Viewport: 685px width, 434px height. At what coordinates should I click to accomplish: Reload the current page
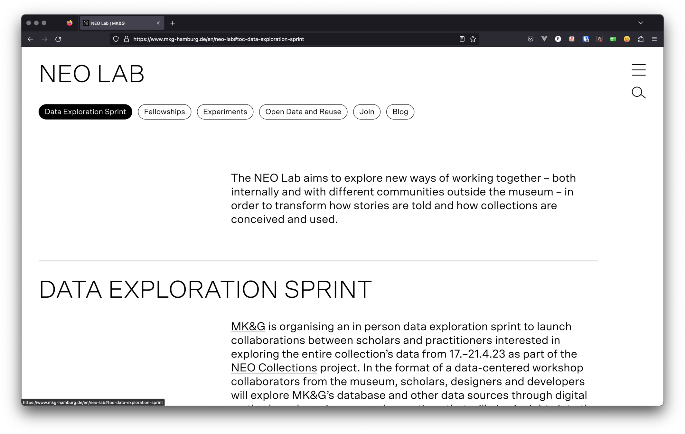click(58, 39)
